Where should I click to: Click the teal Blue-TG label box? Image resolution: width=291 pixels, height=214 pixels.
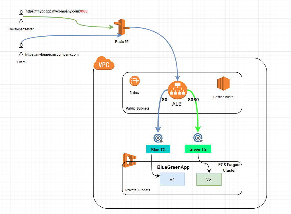pyautogui.click(x=158, y=149)
